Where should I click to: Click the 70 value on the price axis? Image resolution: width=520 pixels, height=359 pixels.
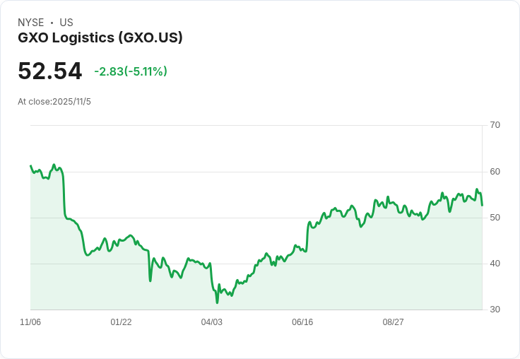pos(495,125)
